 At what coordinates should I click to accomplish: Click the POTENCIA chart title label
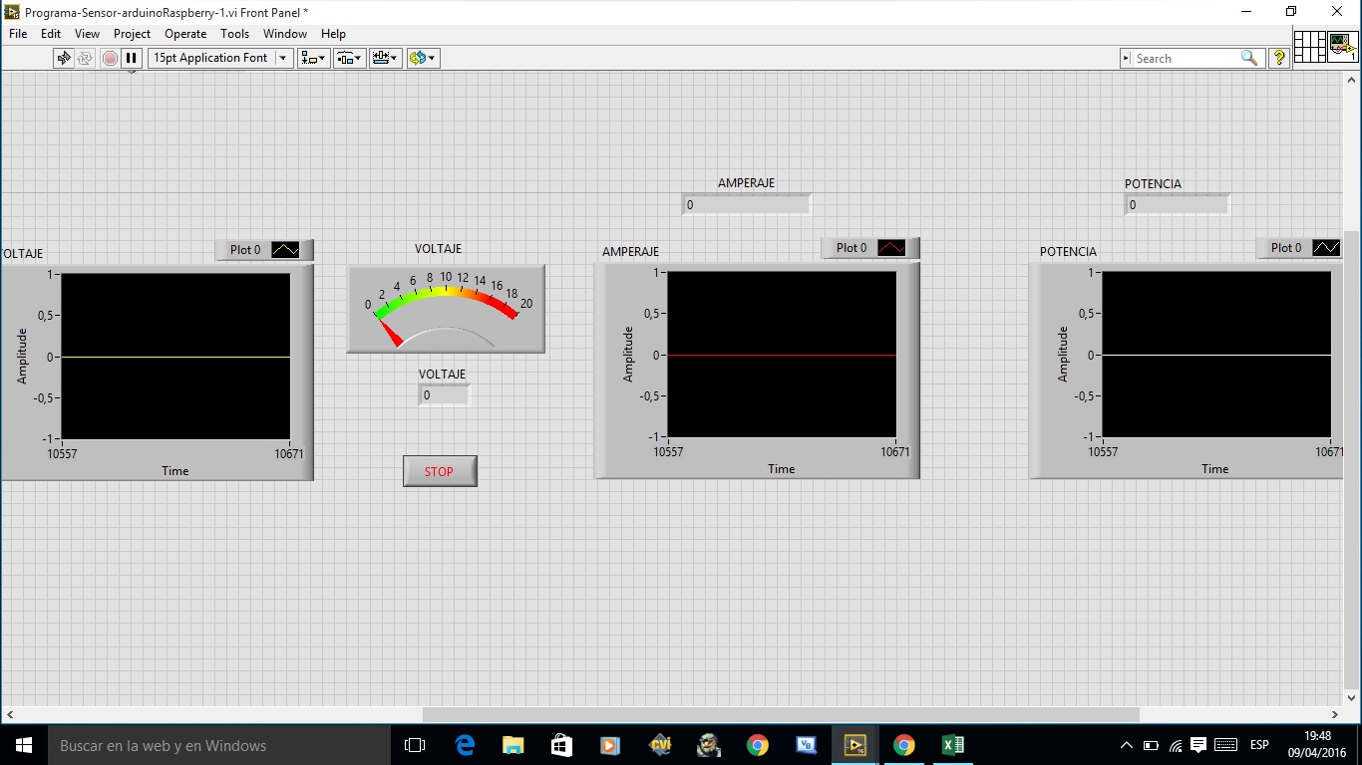click(x=1068, y=252)
